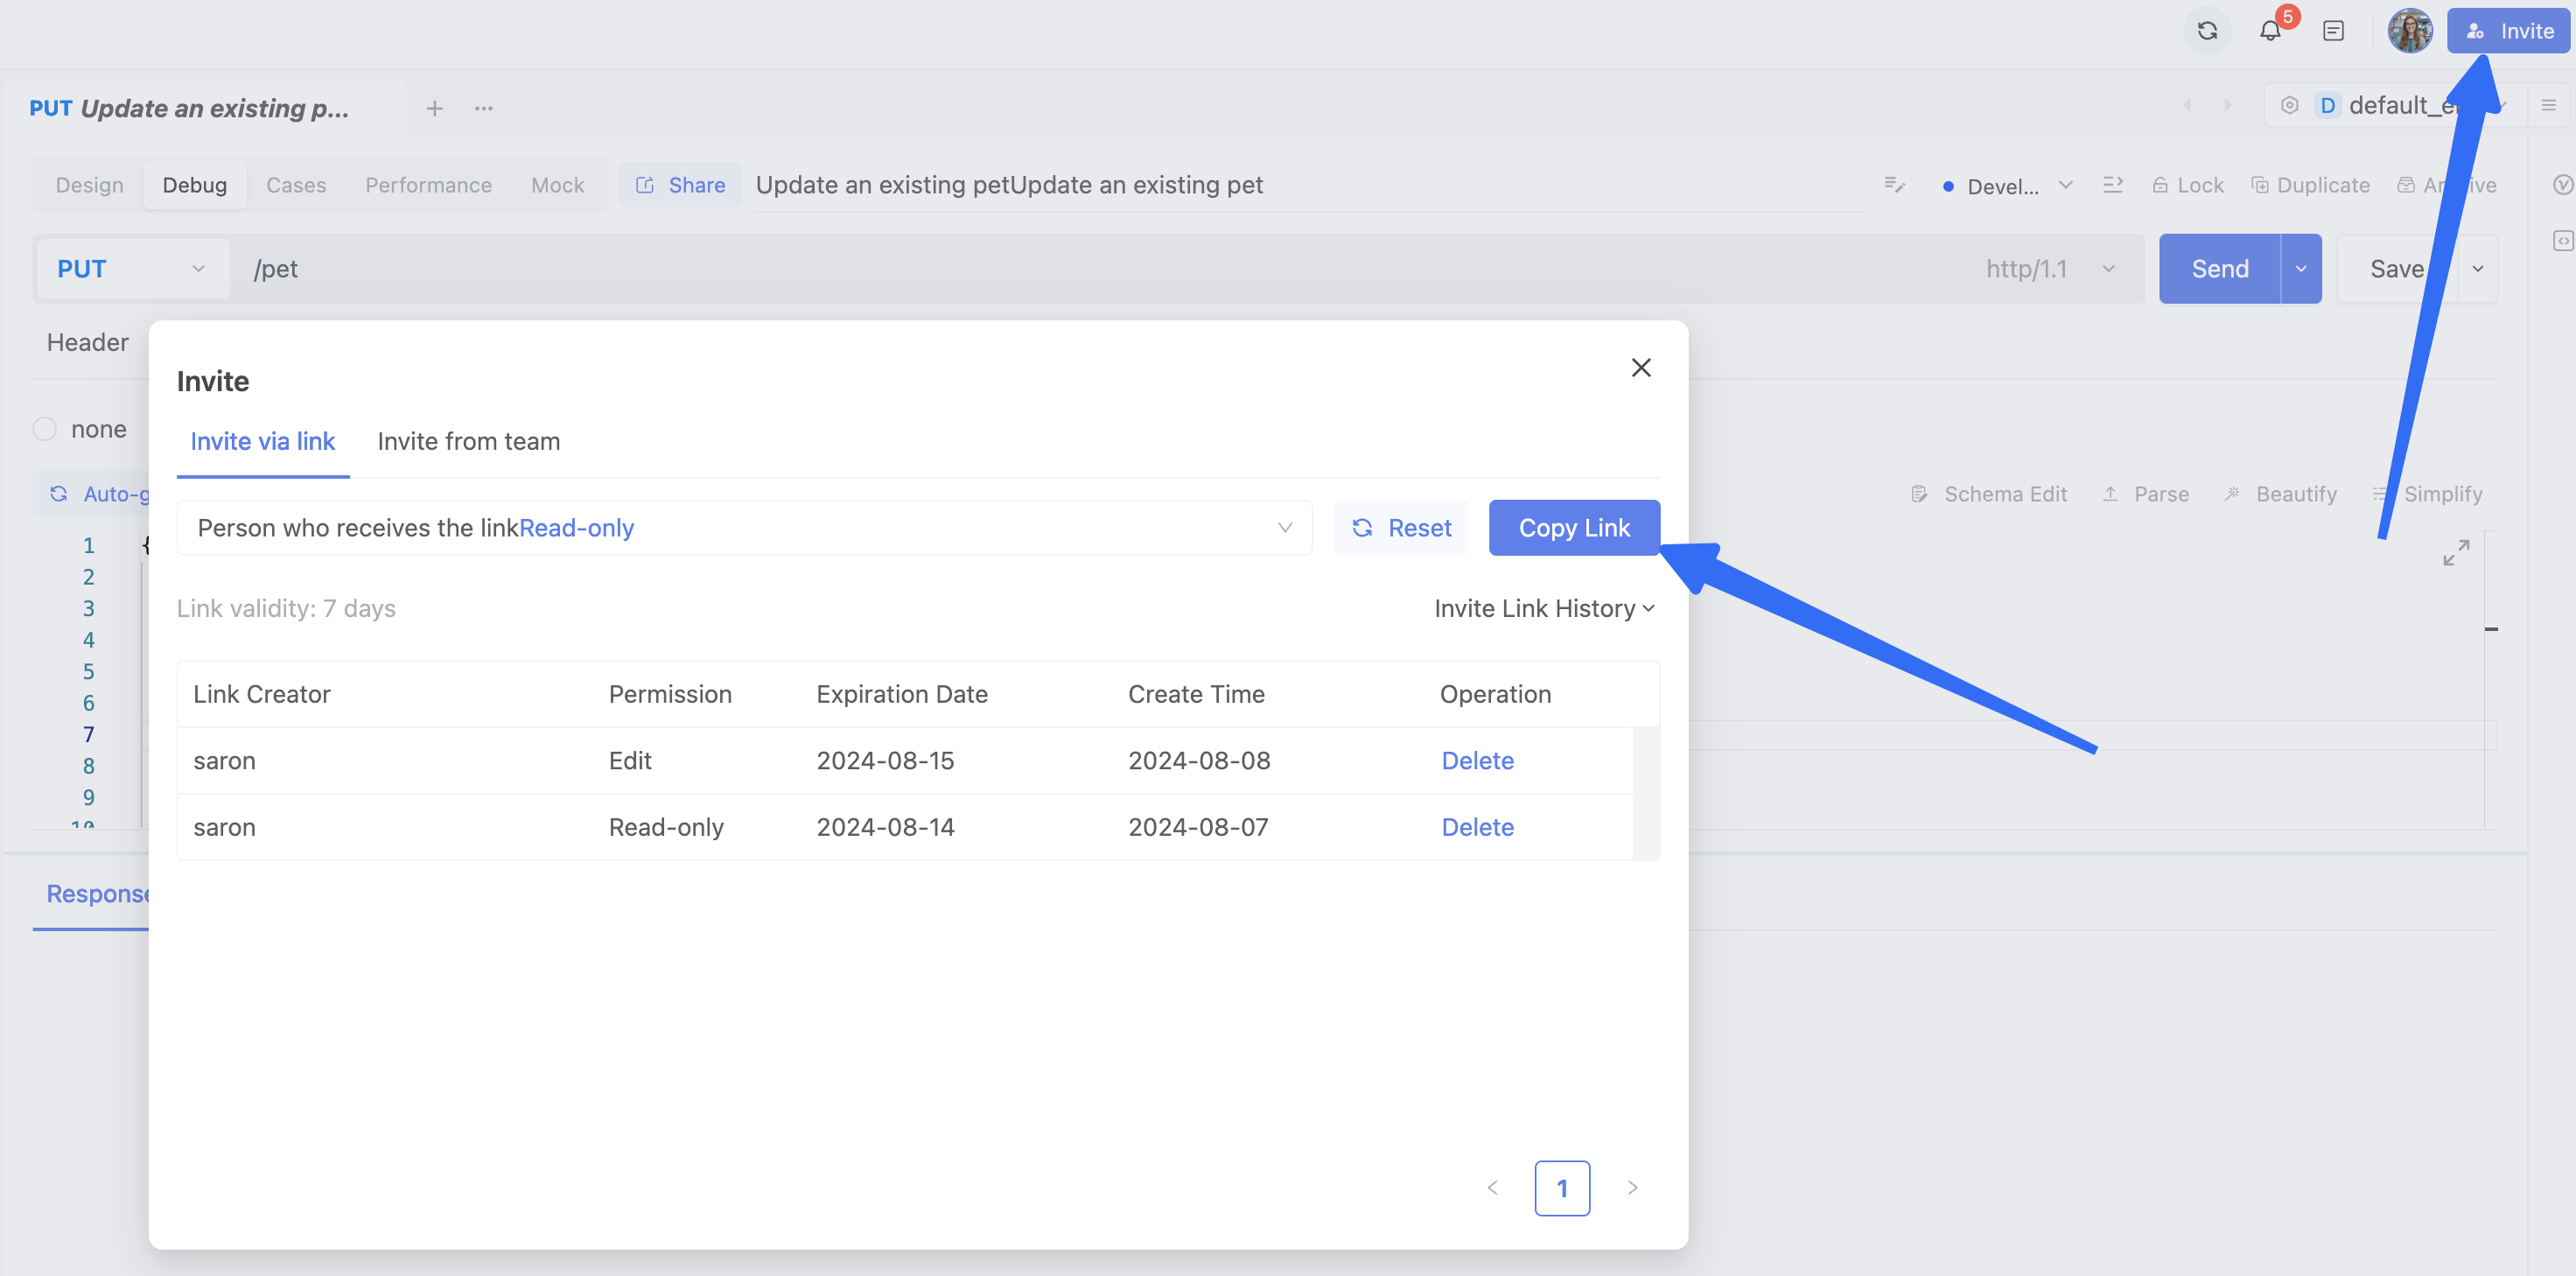The width and height of the screenshot is (2576, 1276).
Task: Duplicate this API endpoint
Action: coord(2310,185)
